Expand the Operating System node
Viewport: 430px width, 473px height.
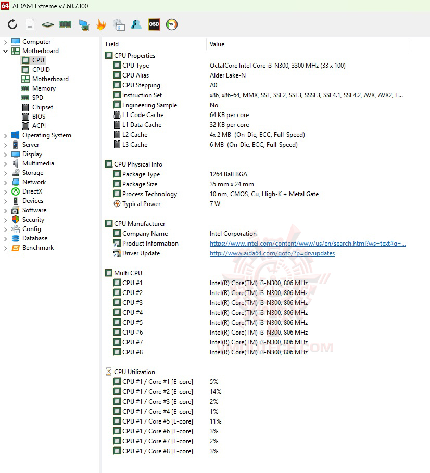[x=5, y=136]
